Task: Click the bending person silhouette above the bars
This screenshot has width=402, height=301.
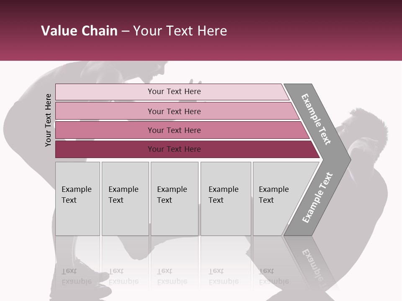Action: pos(126,71)
